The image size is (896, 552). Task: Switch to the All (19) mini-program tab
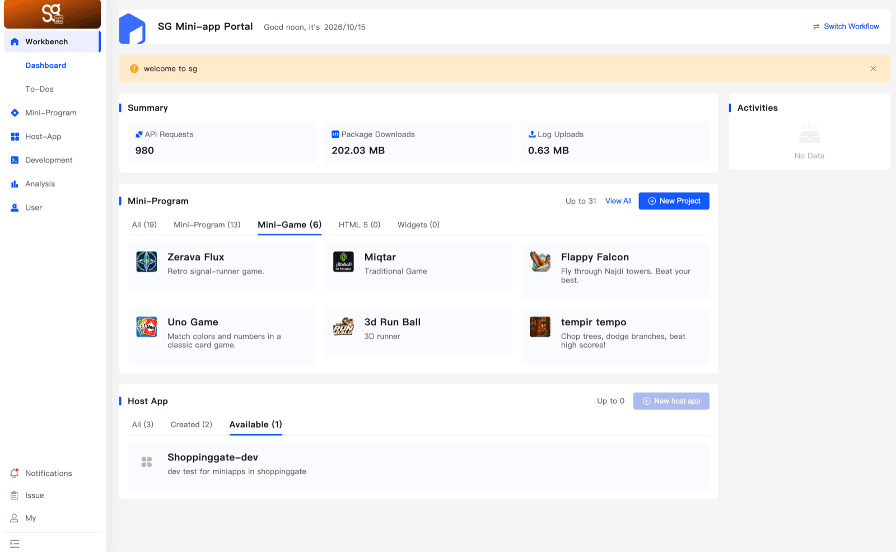click(144, 224)
